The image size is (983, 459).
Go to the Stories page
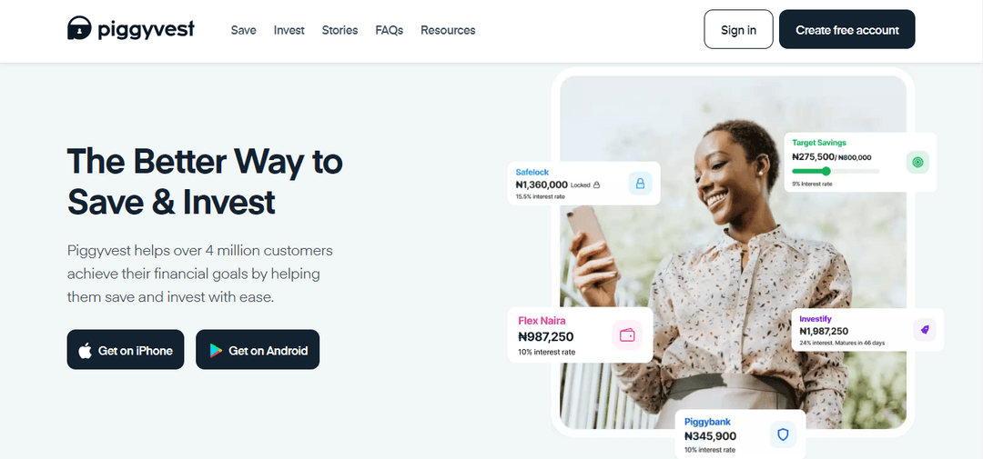click(x=339, y=30)
